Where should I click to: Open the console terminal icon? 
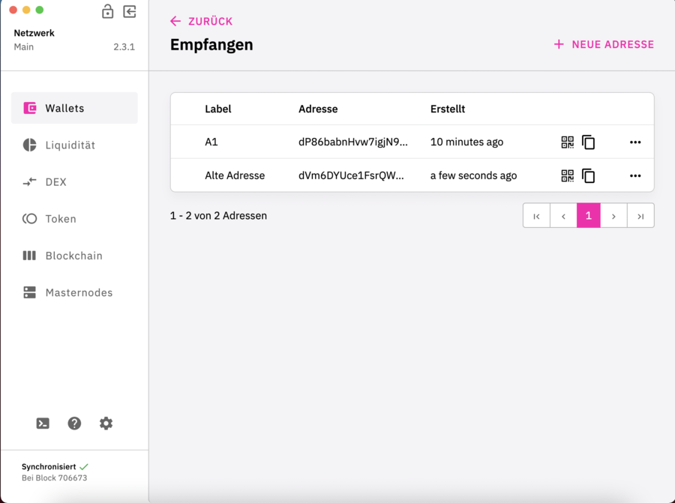[x=43, y=424]
